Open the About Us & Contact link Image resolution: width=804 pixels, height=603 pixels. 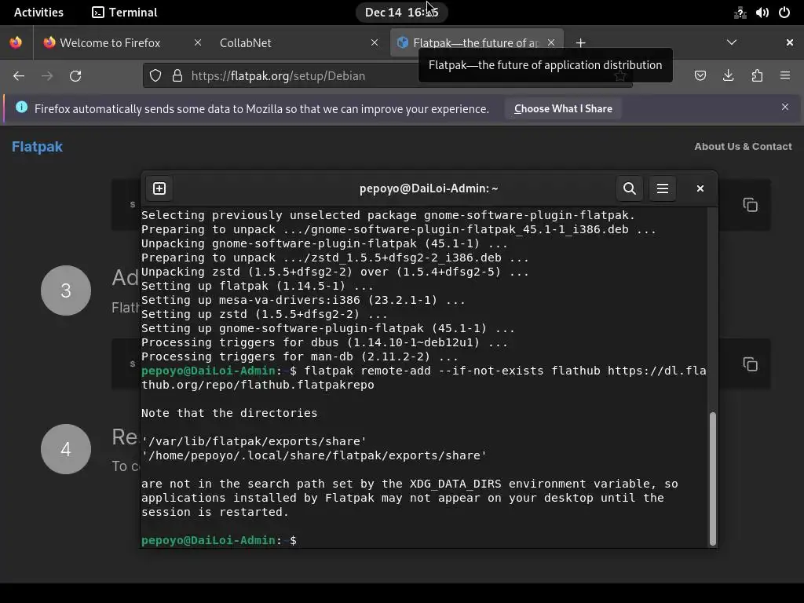point(743,147)
